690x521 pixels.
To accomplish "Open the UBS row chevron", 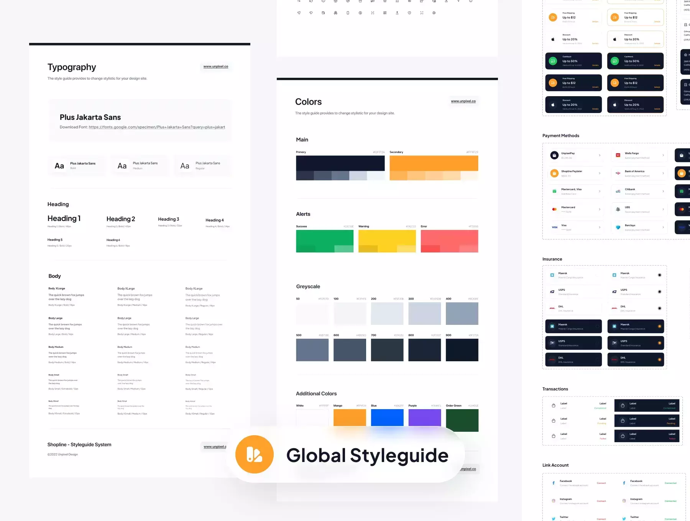I will (663, 209).
